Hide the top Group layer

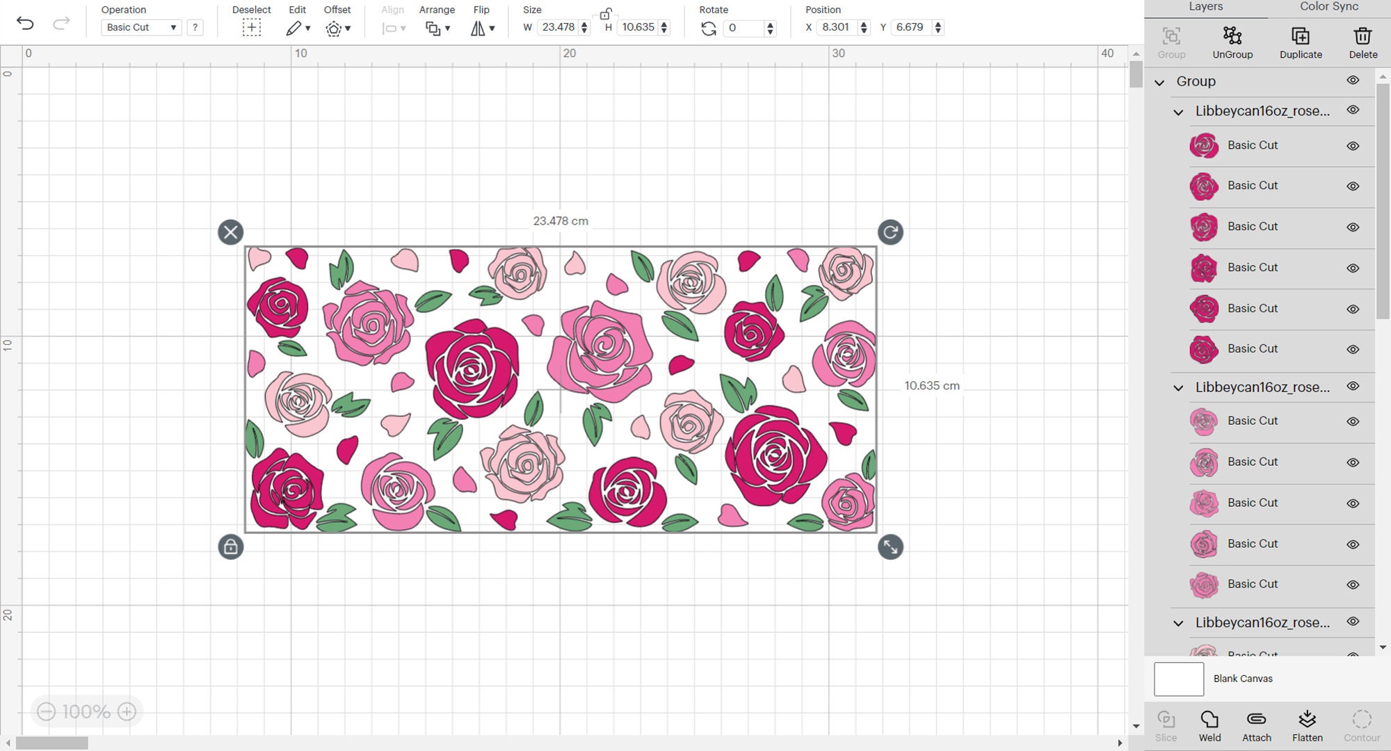click(x=1353, y=81)
